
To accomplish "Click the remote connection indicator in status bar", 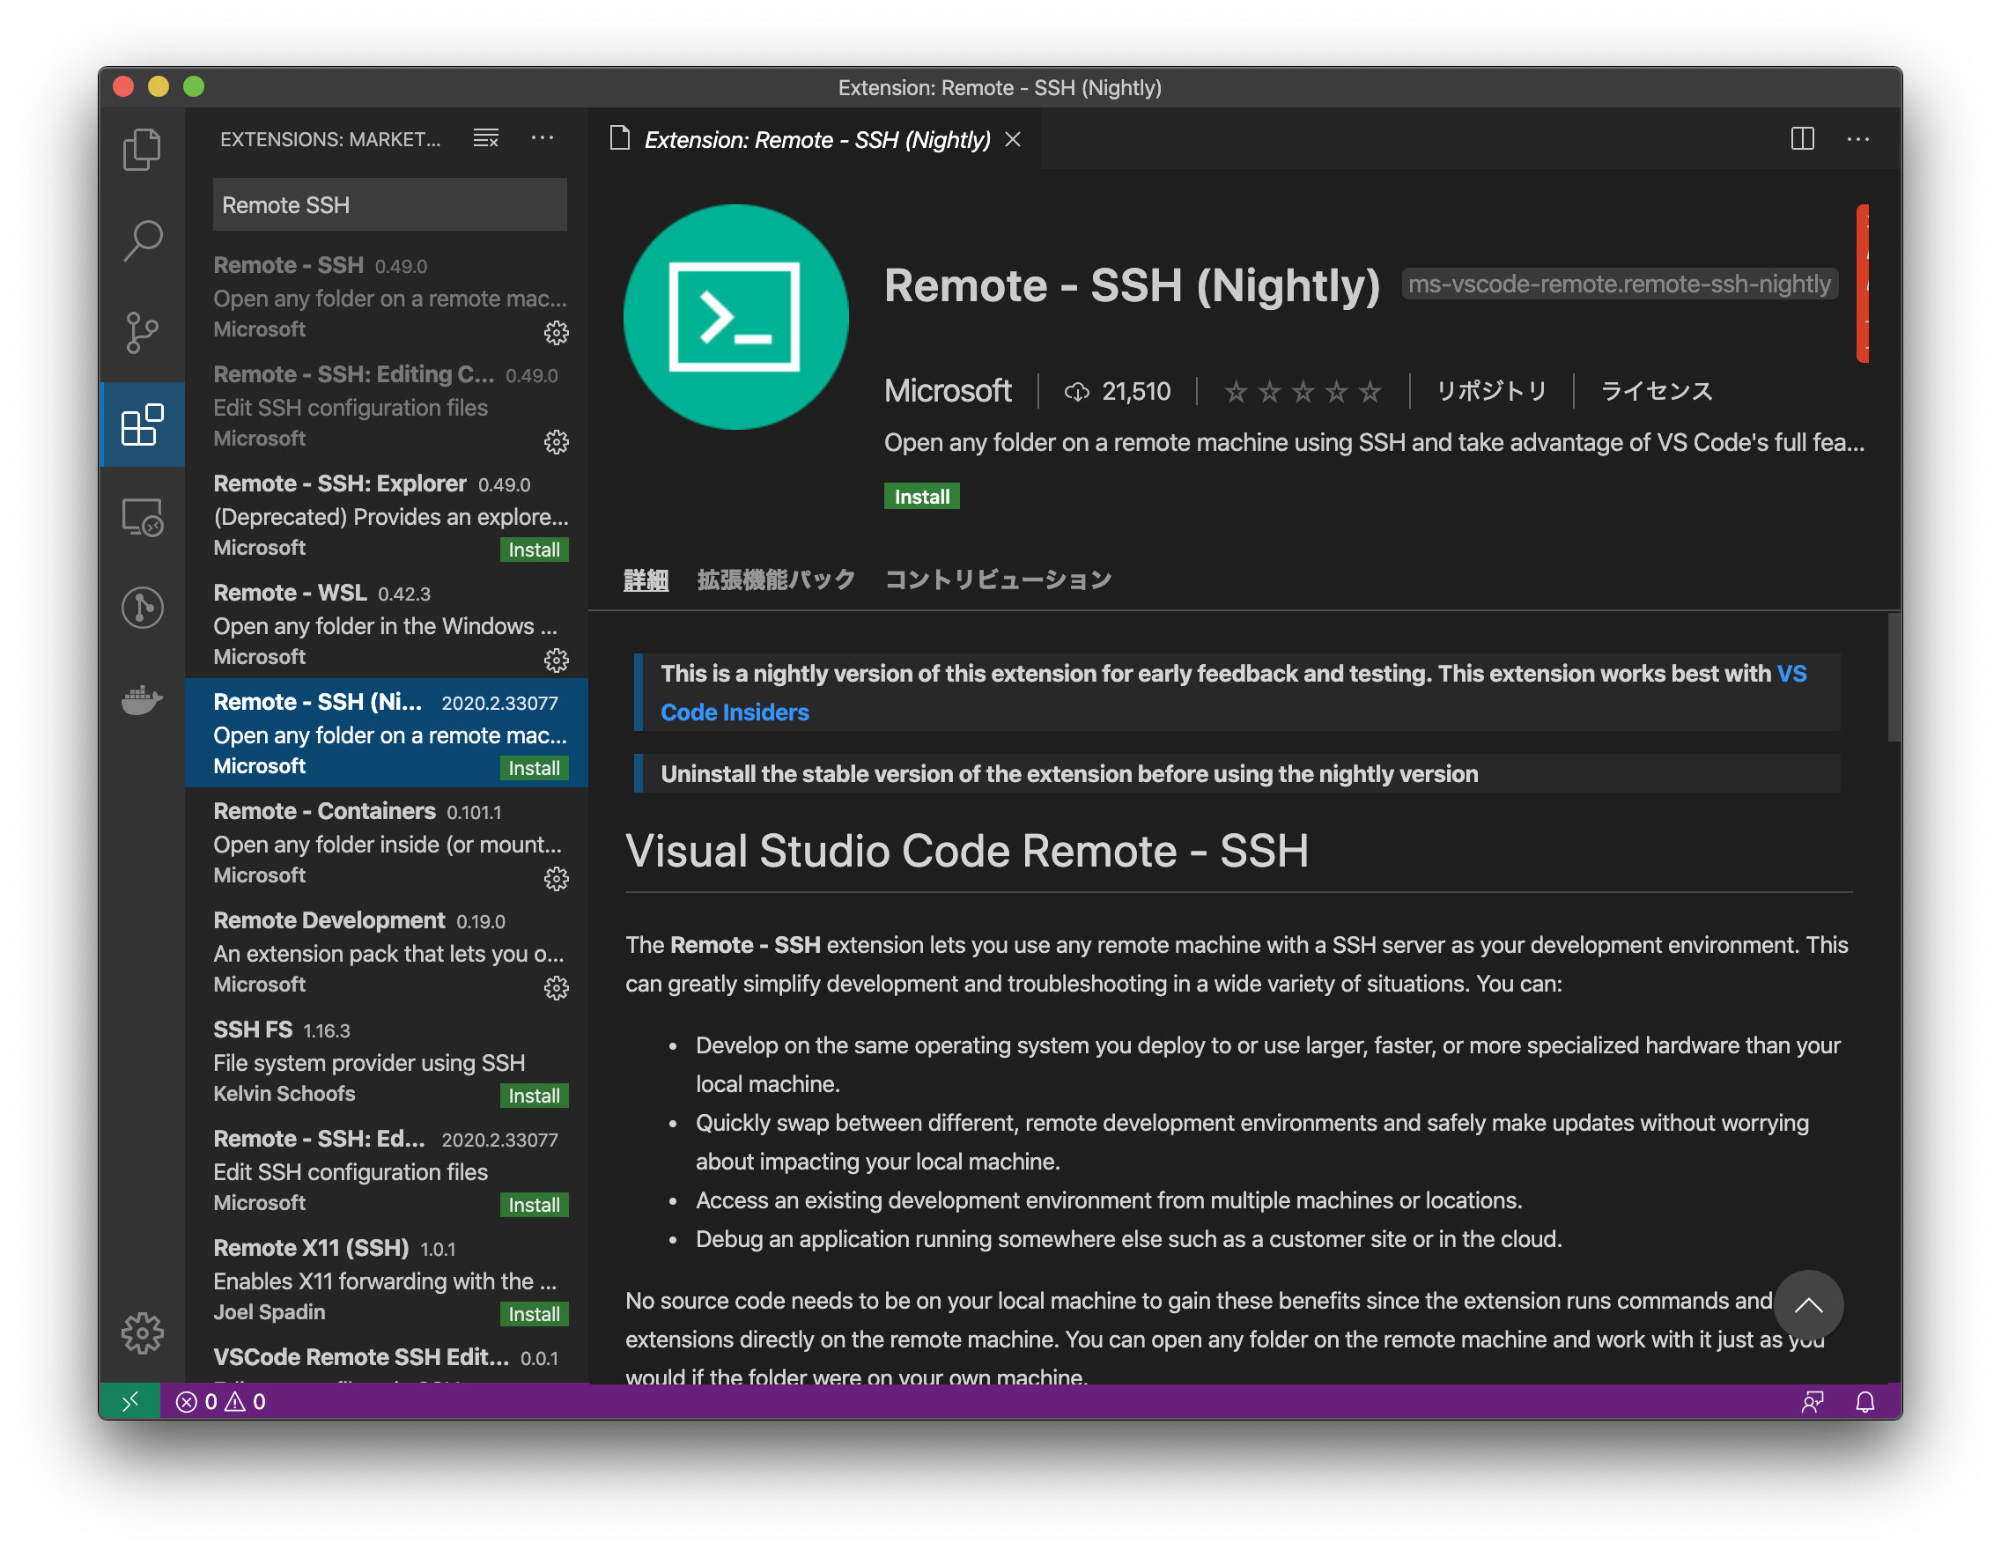I will coord(129,1400).
